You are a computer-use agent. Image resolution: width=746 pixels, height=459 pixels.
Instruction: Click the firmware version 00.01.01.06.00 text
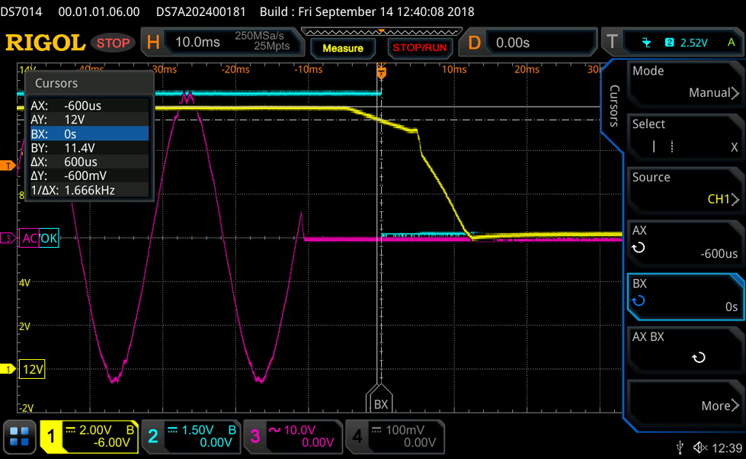(x=99, y=11)
